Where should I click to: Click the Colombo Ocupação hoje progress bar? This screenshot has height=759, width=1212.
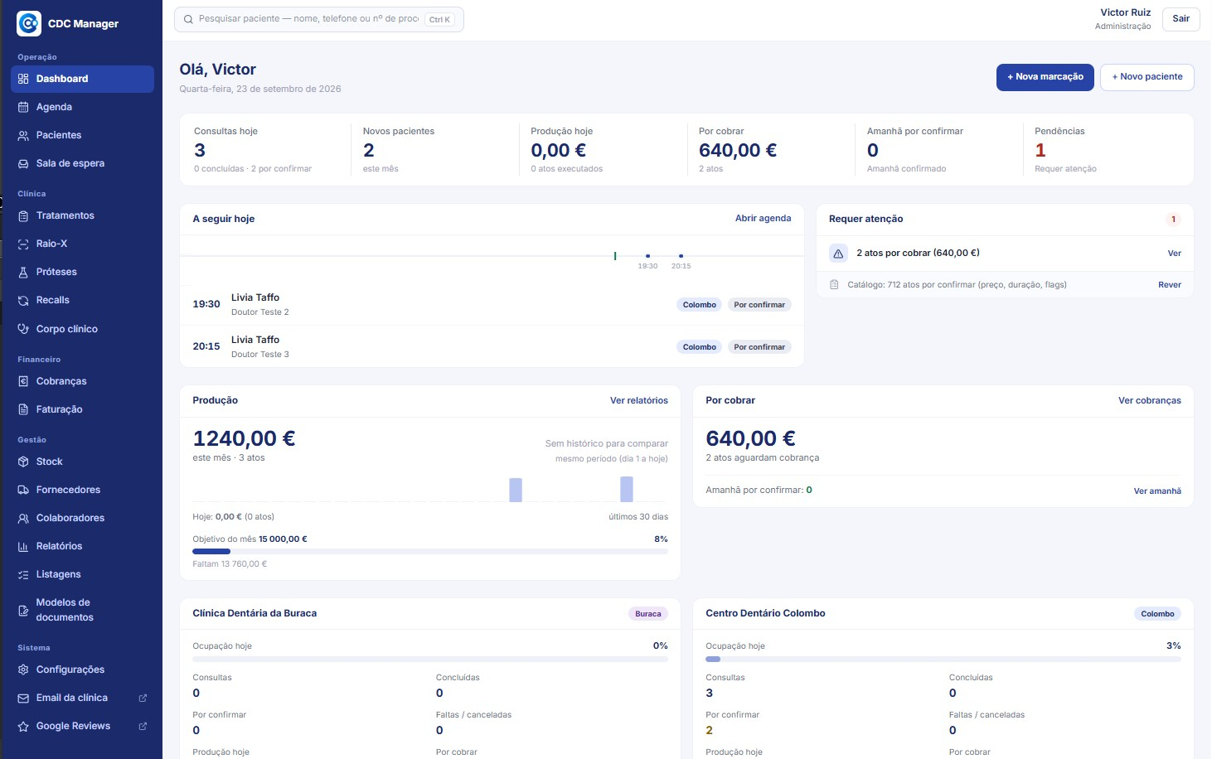[x=943, y=660]
